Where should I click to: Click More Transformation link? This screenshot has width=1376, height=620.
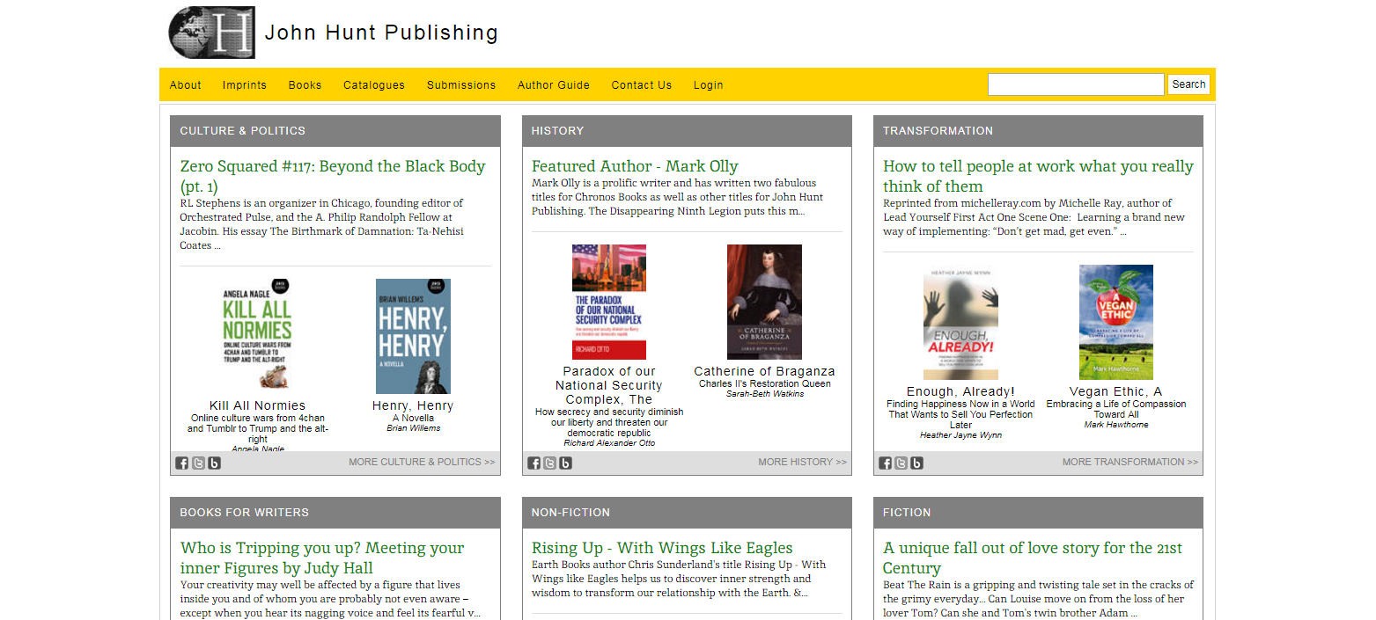point(1129,462)
